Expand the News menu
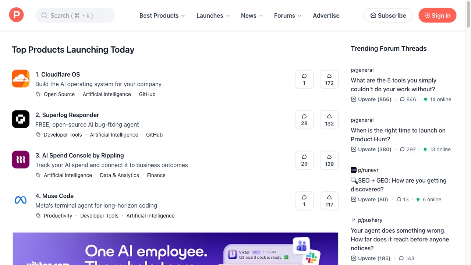The image size is (471, 265). coord(252,15)
